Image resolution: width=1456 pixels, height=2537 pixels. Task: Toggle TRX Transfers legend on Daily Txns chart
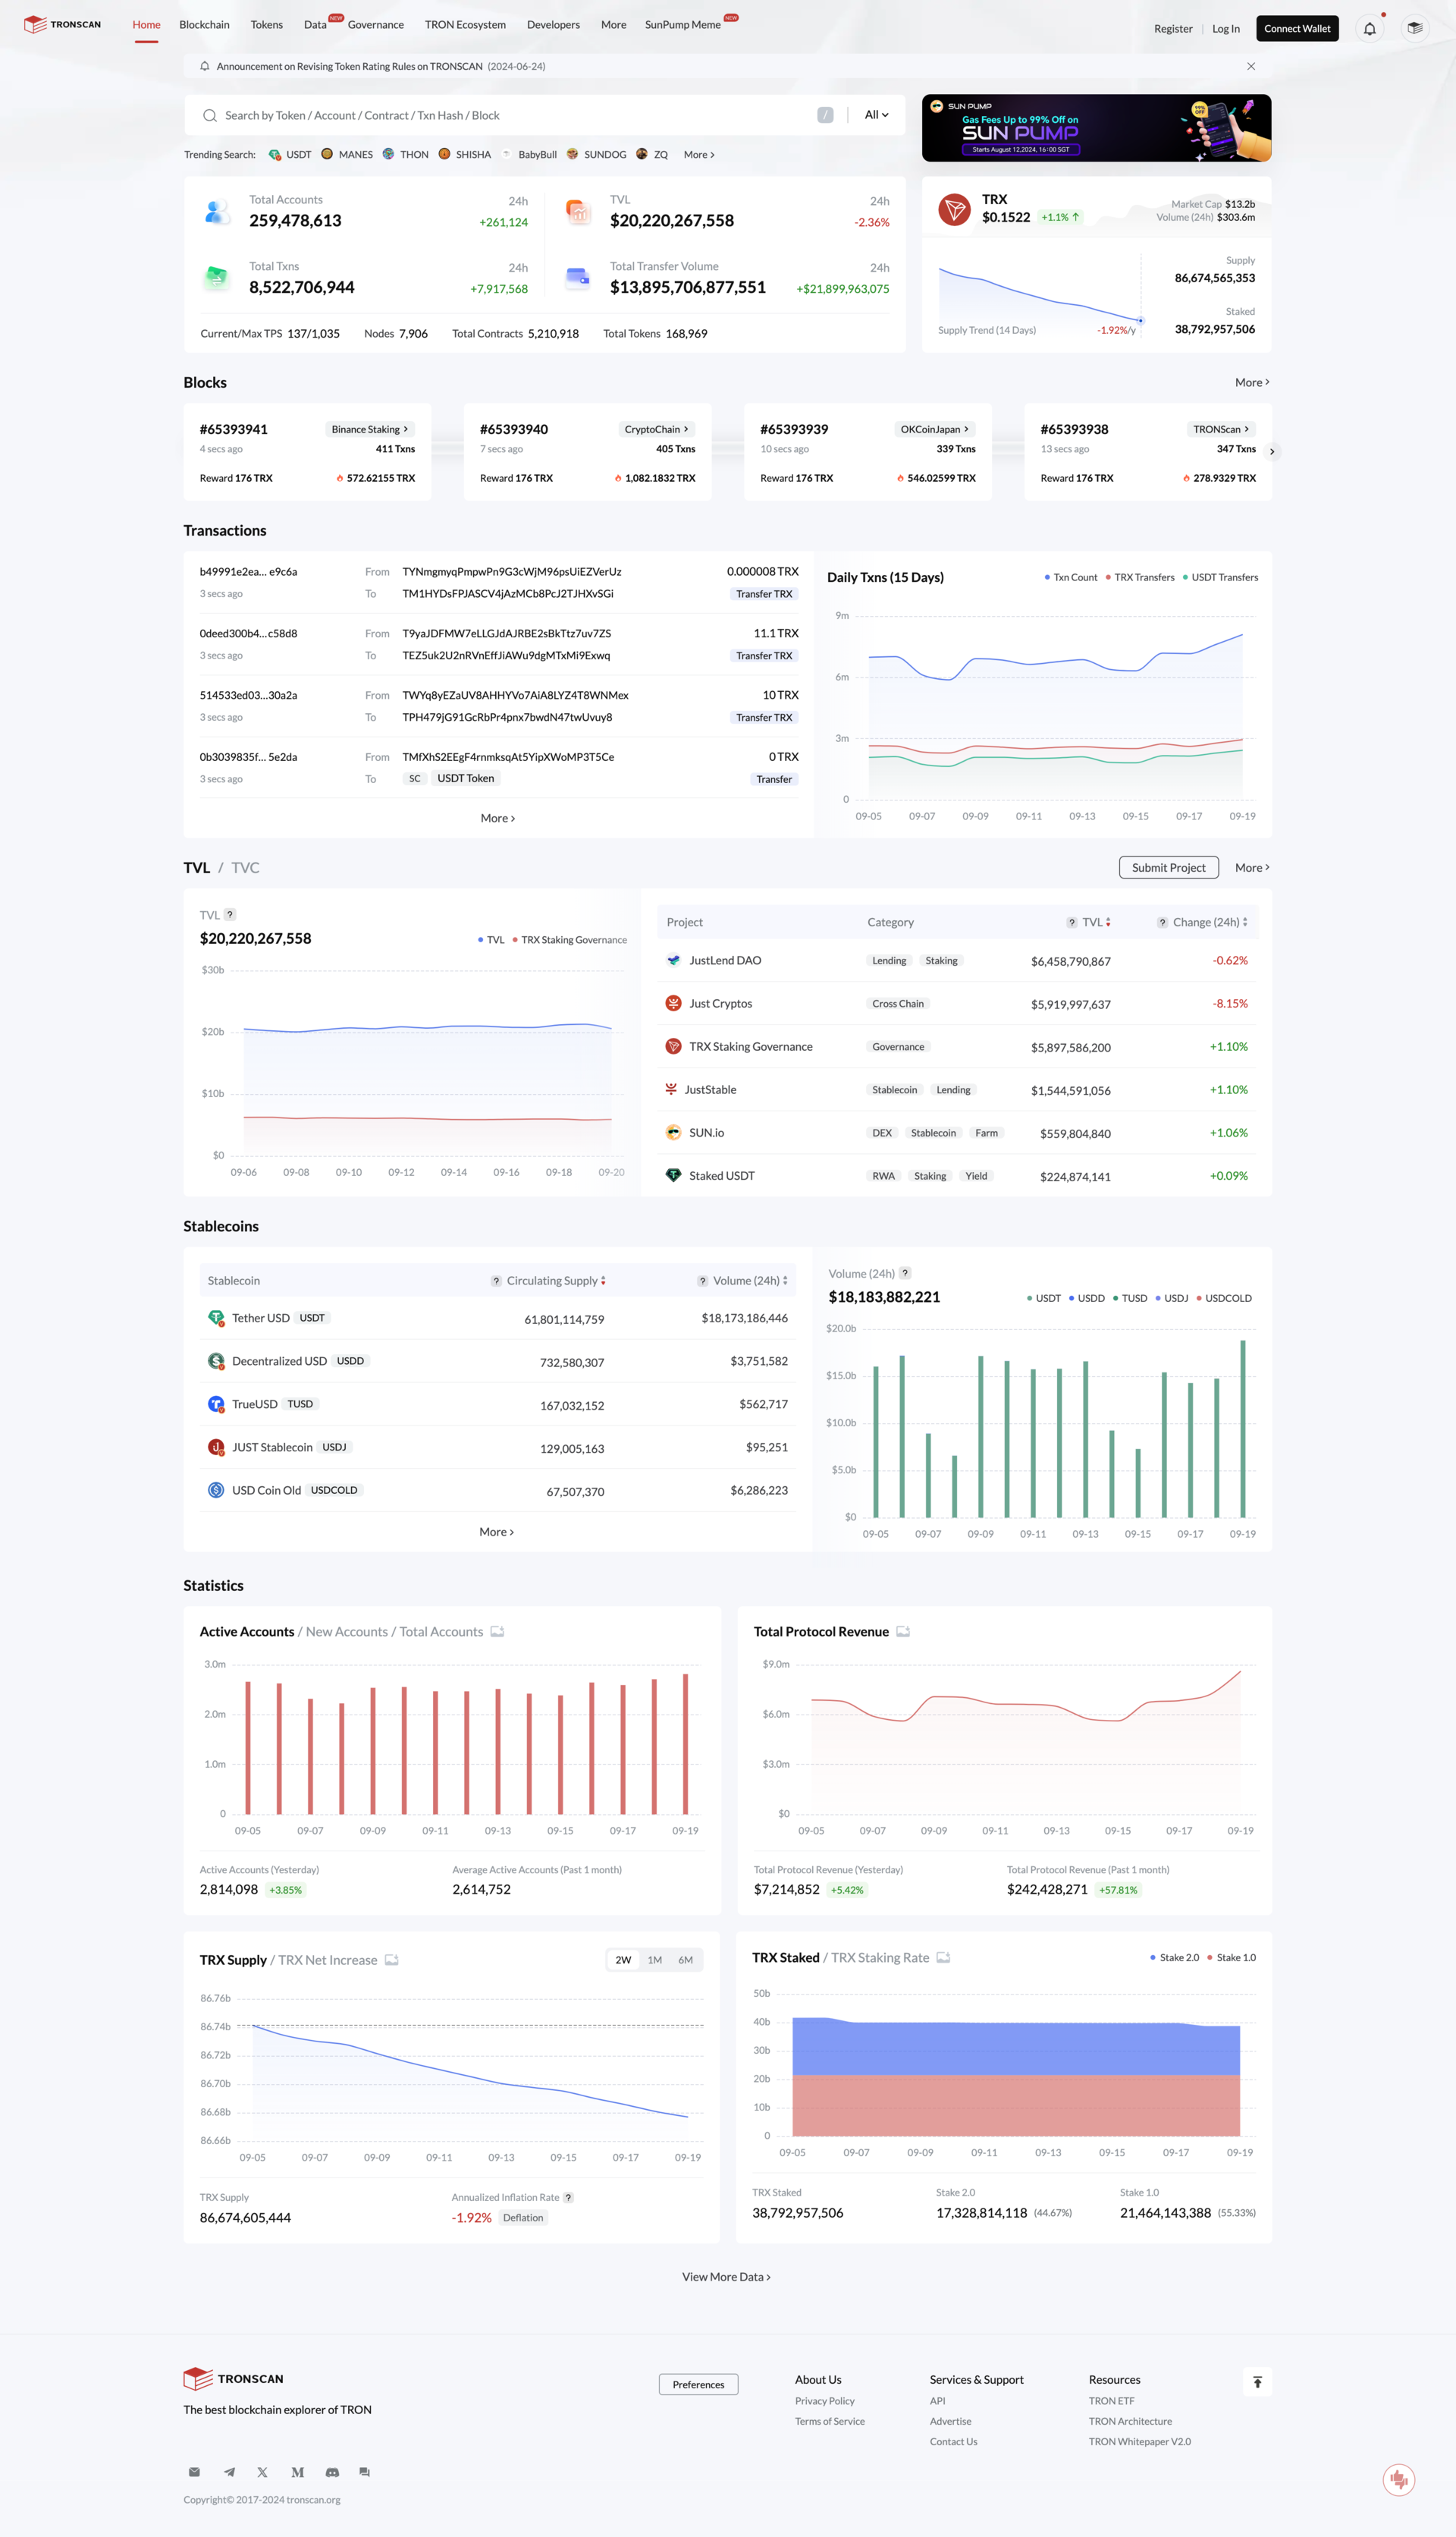coord(1143,577)
